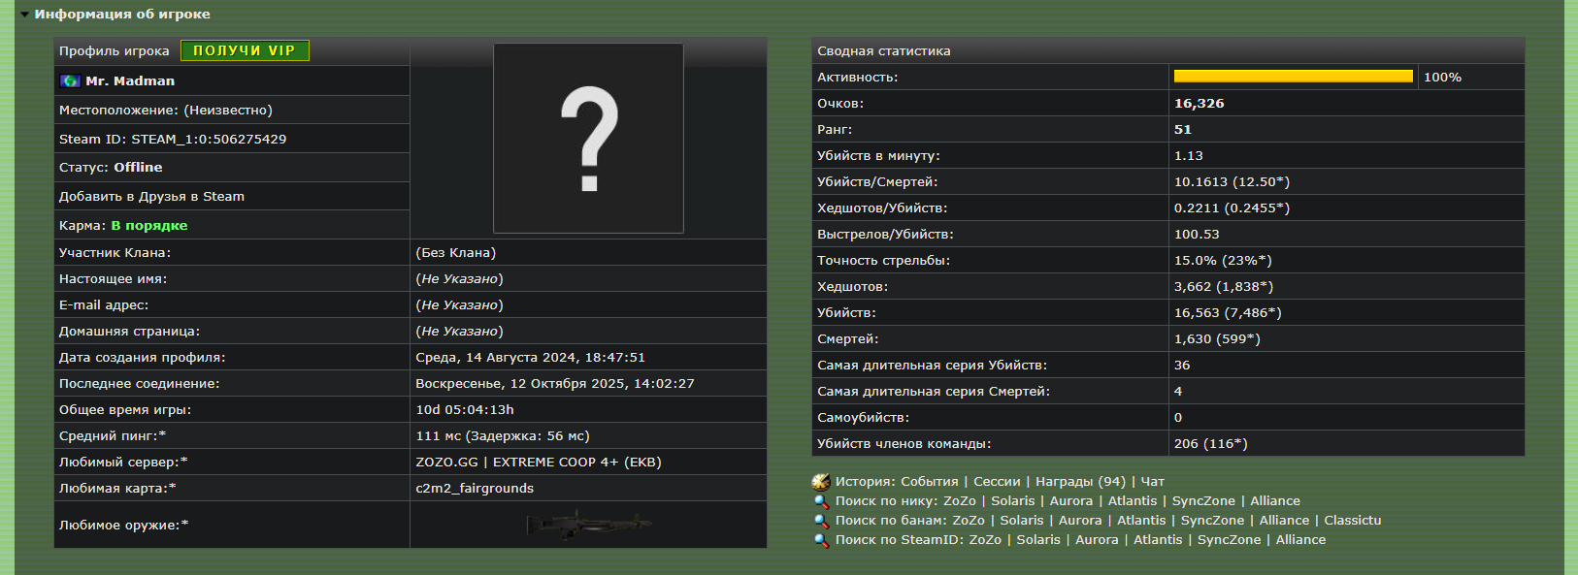Open the 'Чат' history link
Image resolution: width=1578 pixels, height=575 pixels.
[x=1152, y=482]
